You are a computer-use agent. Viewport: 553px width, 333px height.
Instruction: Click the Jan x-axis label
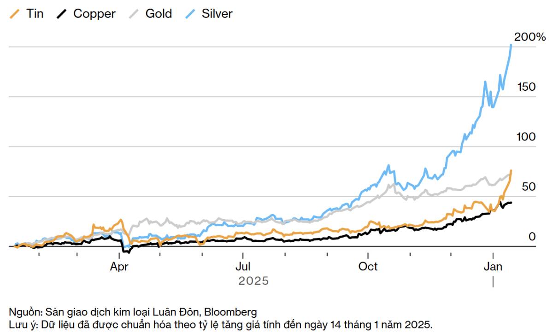coord(494,267)
